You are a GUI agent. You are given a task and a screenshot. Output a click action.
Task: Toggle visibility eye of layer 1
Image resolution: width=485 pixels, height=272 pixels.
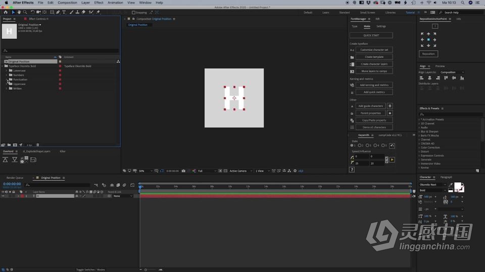tap(3, 196)
